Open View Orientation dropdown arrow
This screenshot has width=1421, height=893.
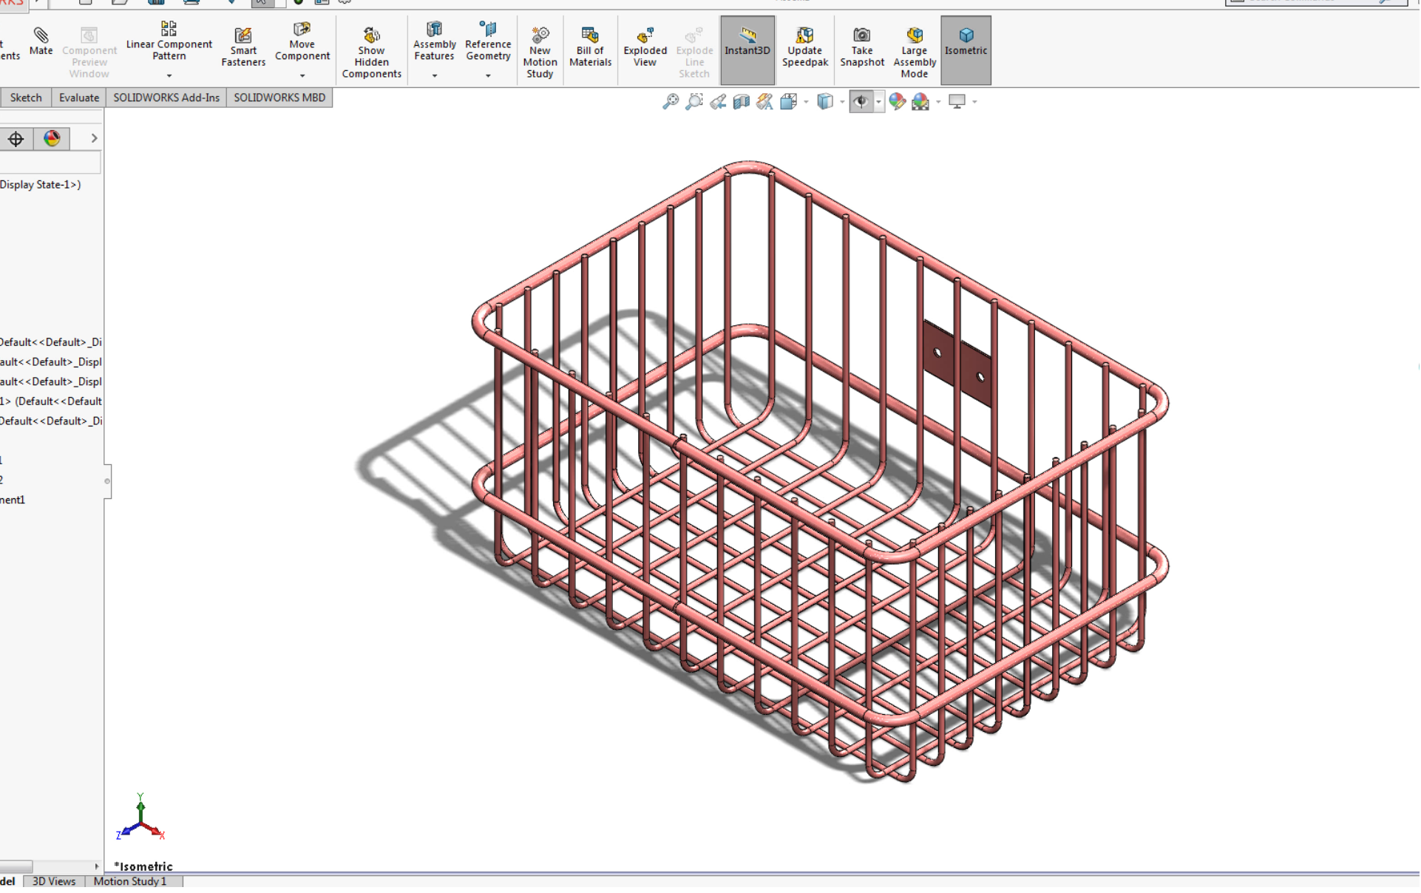[x=806, y=102]
